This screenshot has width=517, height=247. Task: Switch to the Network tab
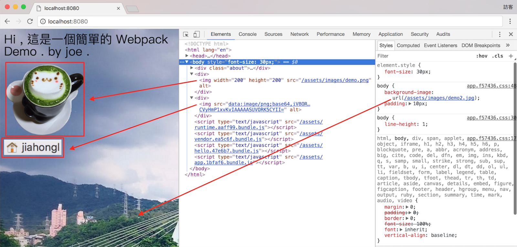(x=300, y=34)
